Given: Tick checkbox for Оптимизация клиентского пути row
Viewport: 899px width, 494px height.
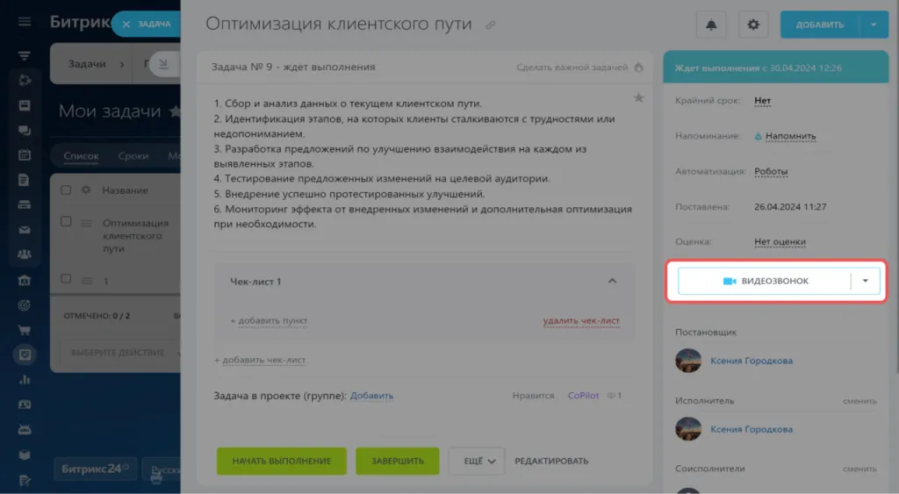Looking at the screenshot, I should tap(66, 221).
